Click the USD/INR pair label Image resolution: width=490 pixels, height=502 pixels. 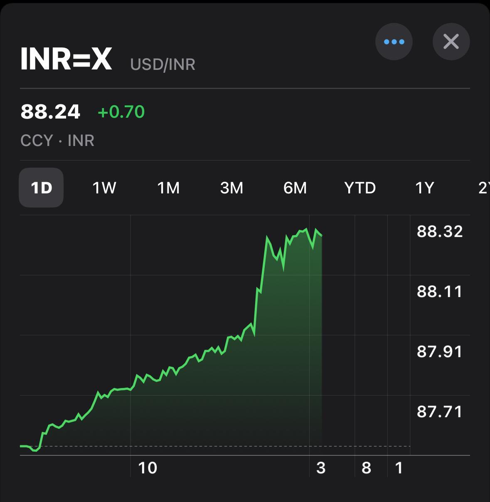coord(163,64)
